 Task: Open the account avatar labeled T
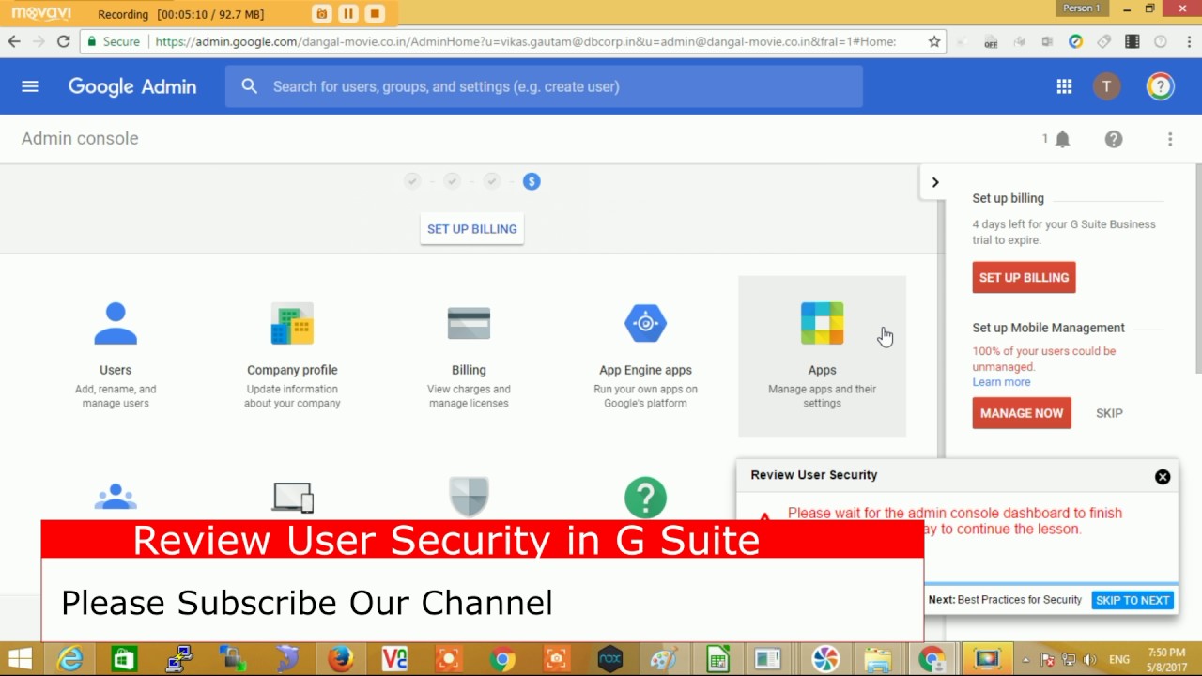click(1106, 86)
